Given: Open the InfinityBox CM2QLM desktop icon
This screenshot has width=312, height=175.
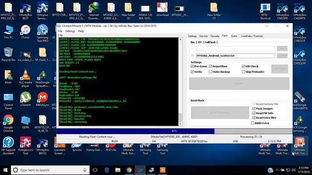Looking at the screenshot, I should coord(300,56).
